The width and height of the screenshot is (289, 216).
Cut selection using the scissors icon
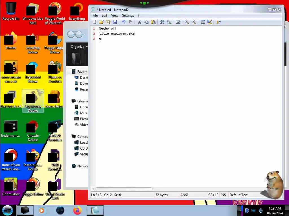click(139, 22)
